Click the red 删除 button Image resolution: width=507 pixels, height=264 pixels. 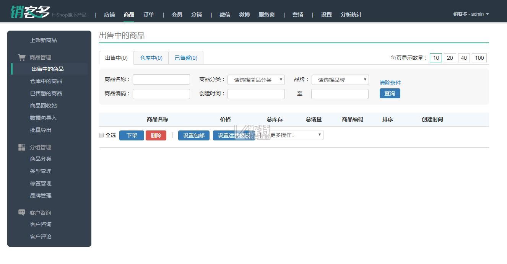(156, 135)
